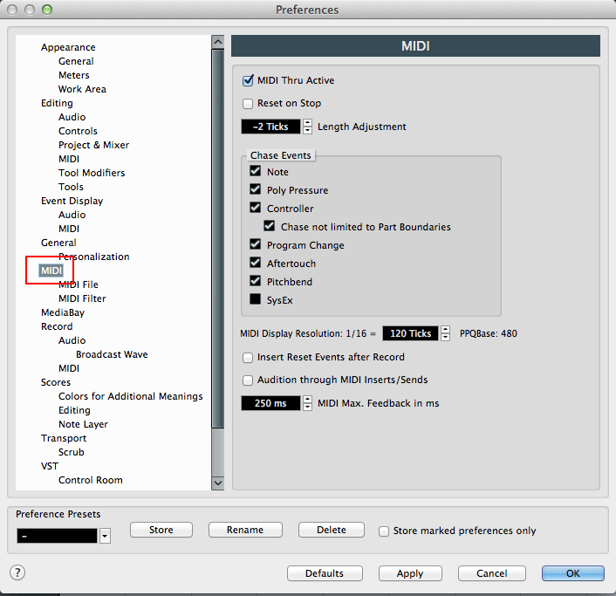This screenshot has height=596, width=616.
Task: Uncheck Poly Pressure chase event
Action: pos(256,189)
